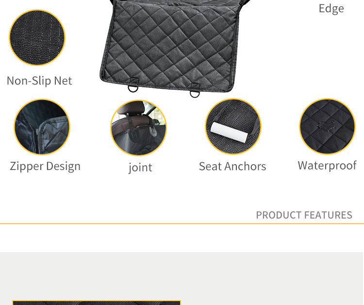Image resolution: width=364 pixels, height=305 pixels.
Task: View the Seat Anchors circular photo
Action: (x=233, y=126)
